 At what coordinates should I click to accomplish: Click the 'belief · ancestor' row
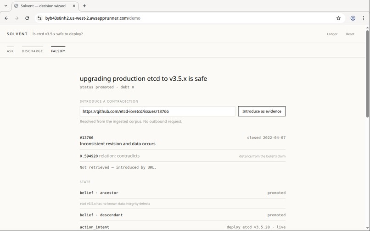click(183, 193)
